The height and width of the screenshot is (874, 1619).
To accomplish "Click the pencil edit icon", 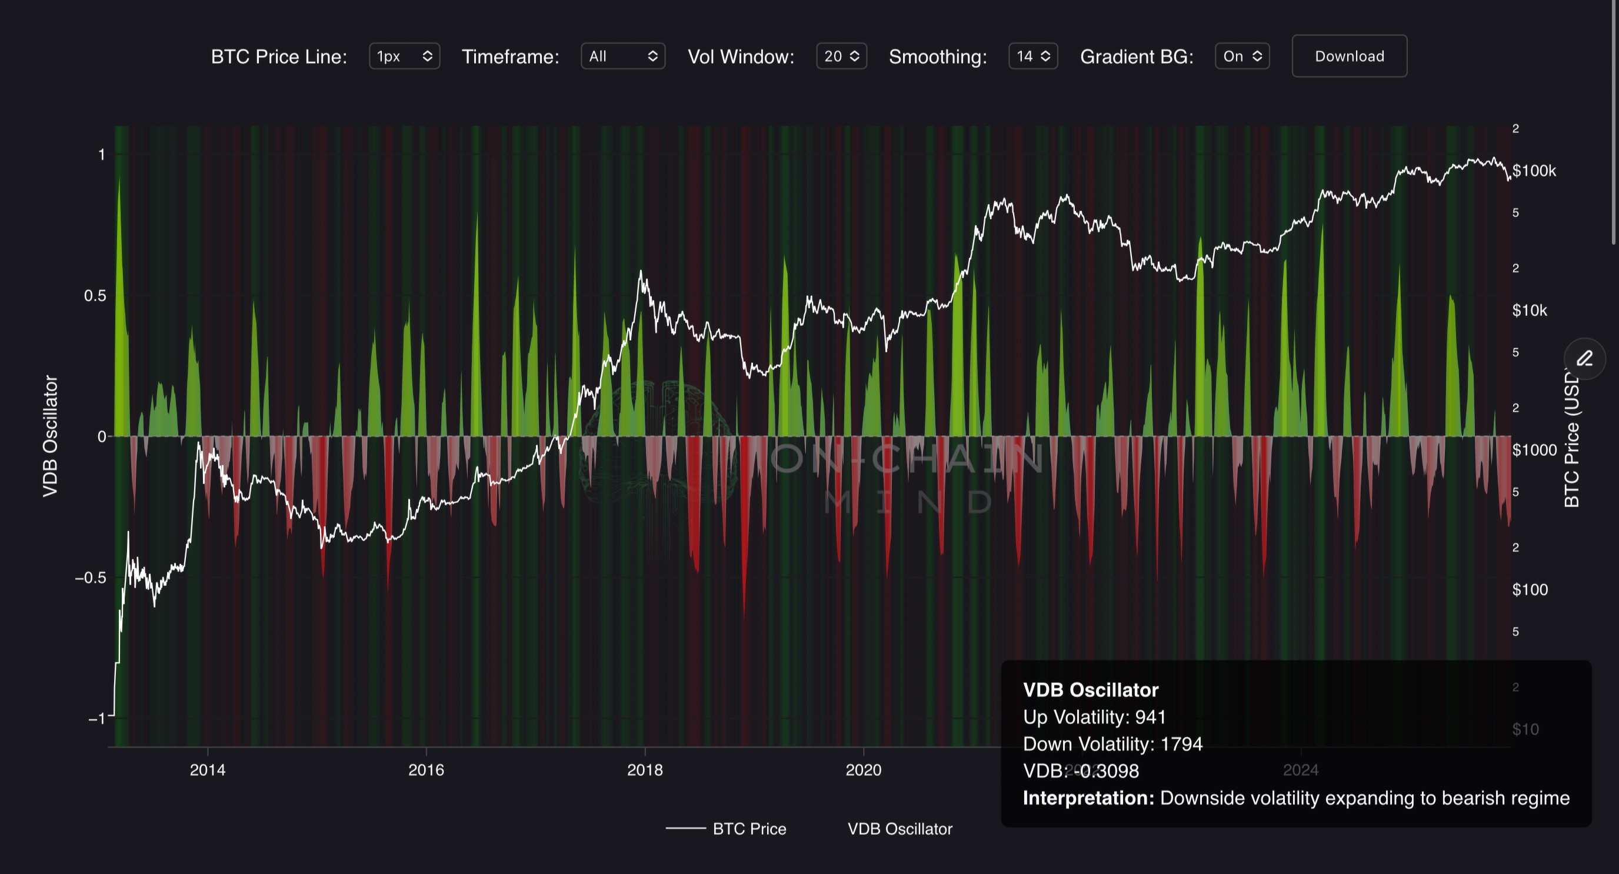I will [x=1584, y=359].
